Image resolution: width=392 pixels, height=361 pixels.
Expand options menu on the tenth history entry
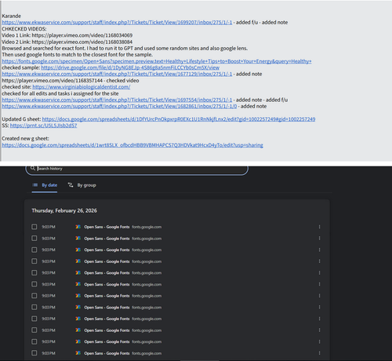coord(319,330)
